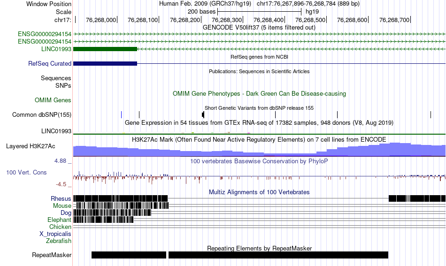The height and width of the screenshot is (266, 446).
Task: Click the OMIM Gene Phenotypes track title
Action: [259, 93]
